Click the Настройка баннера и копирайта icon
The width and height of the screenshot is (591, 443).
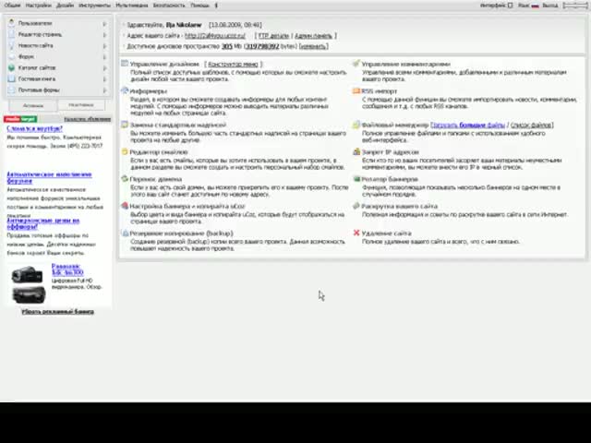(x=125, y=207)
